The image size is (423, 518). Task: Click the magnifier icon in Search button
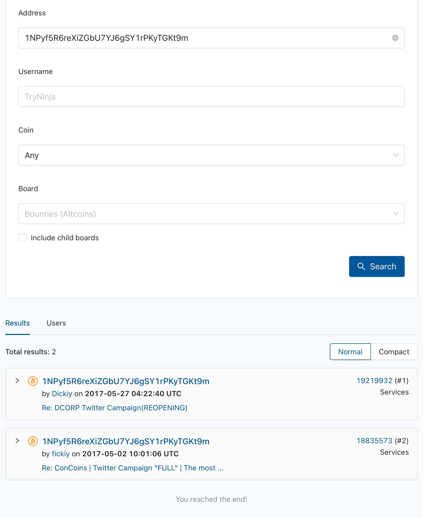click(x=361, y=266)
